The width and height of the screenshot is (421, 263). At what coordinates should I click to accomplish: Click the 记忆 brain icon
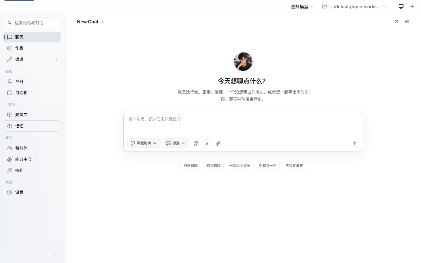pos(10,126)
